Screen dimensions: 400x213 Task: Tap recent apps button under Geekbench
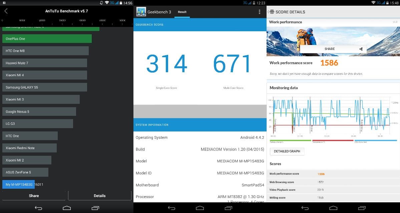coord(228,208)
